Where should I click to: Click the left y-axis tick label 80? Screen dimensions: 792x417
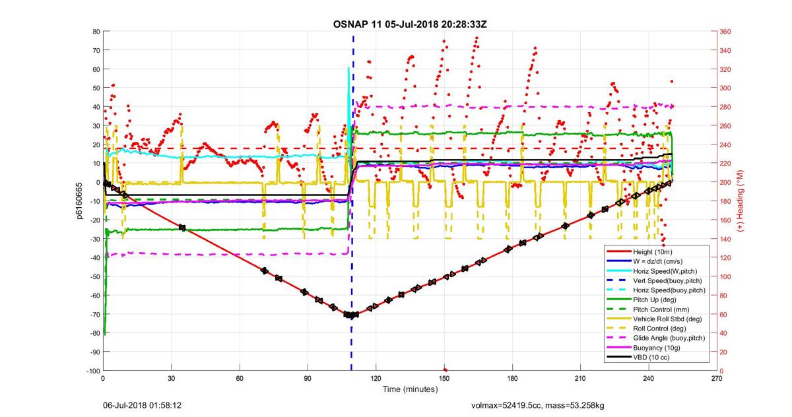pyautogui.click(x=96, y=32)
